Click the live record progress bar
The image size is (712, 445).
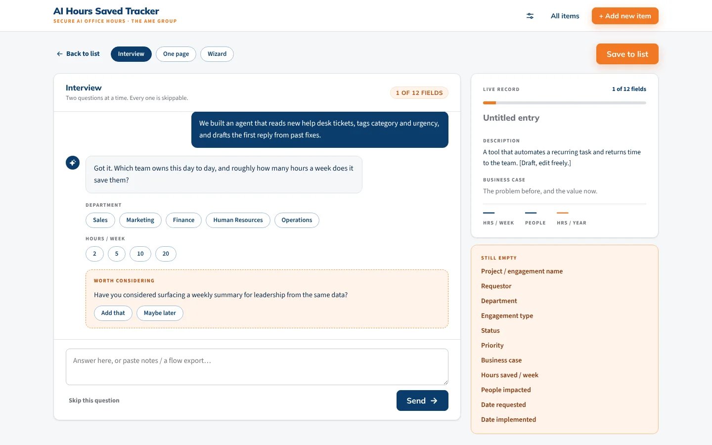coord(565,103)
